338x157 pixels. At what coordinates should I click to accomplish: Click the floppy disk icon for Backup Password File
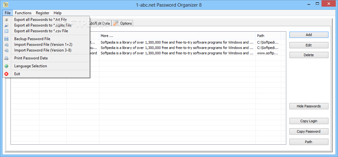click(6, 39)
